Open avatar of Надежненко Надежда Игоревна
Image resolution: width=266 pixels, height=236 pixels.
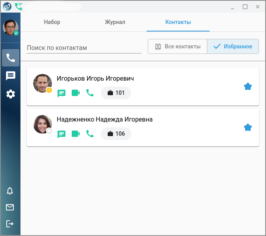43,124
